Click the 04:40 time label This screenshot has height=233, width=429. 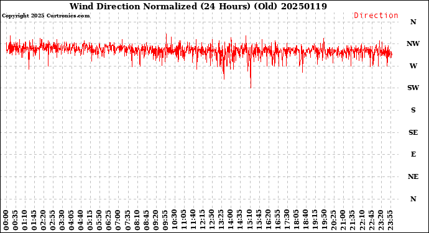[81, 220]
